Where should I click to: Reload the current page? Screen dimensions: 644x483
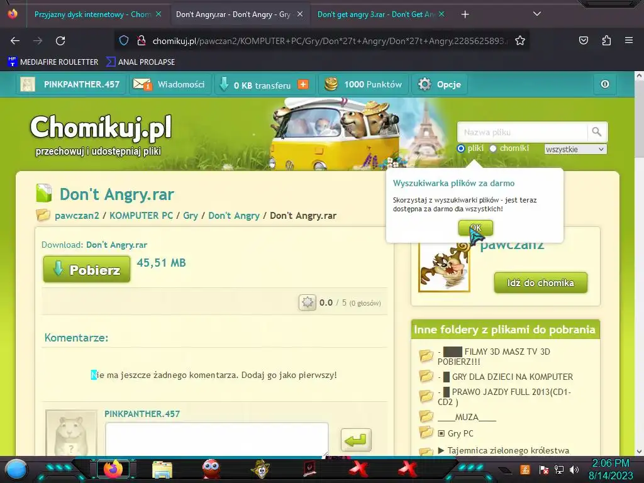pyautogui.click(x=60, y=41)
